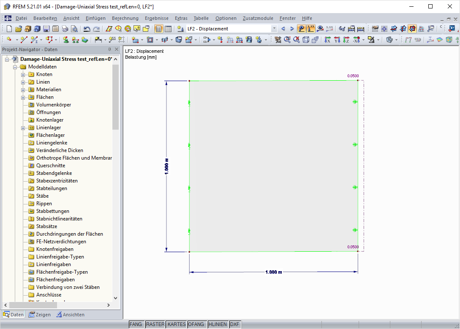Open the Berechnung menu
The width and height of the screenshot is (460, 329).
coord(124,18)
